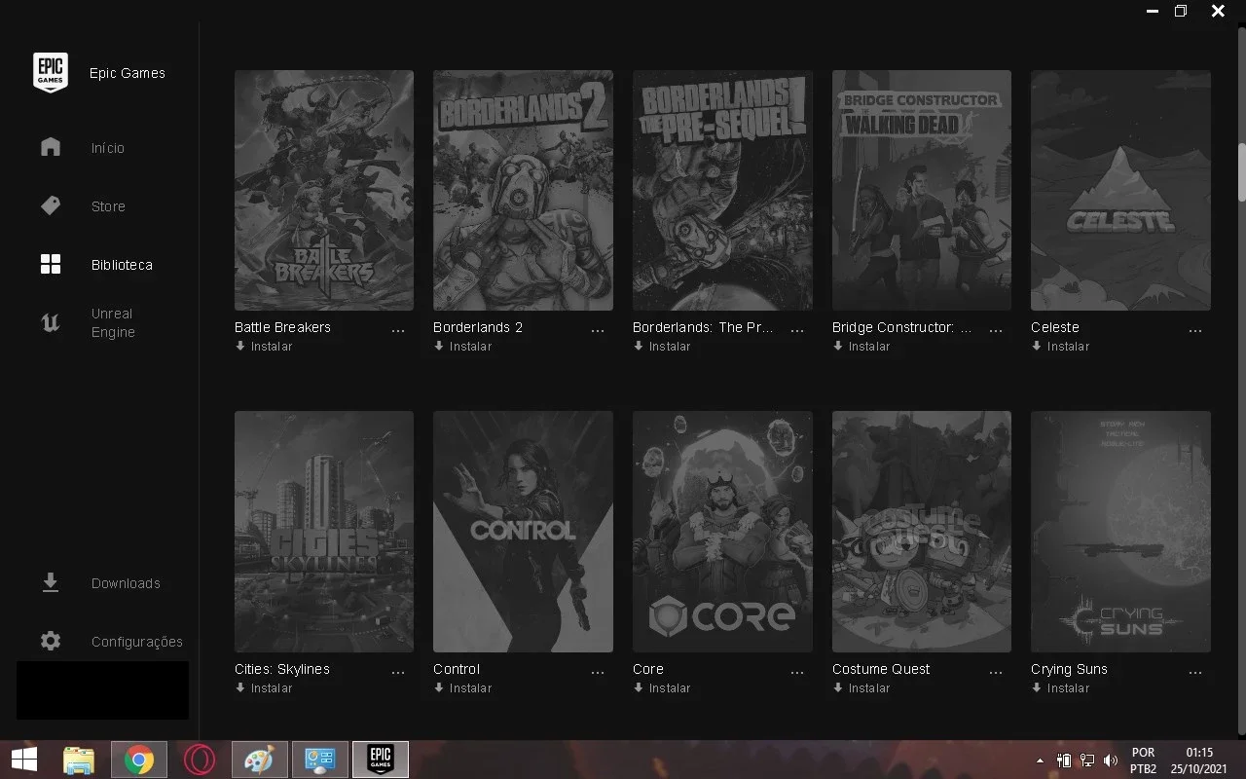Click the Epic Games logo icon
Screen dimensions: 1246x779
click(51, 72)
